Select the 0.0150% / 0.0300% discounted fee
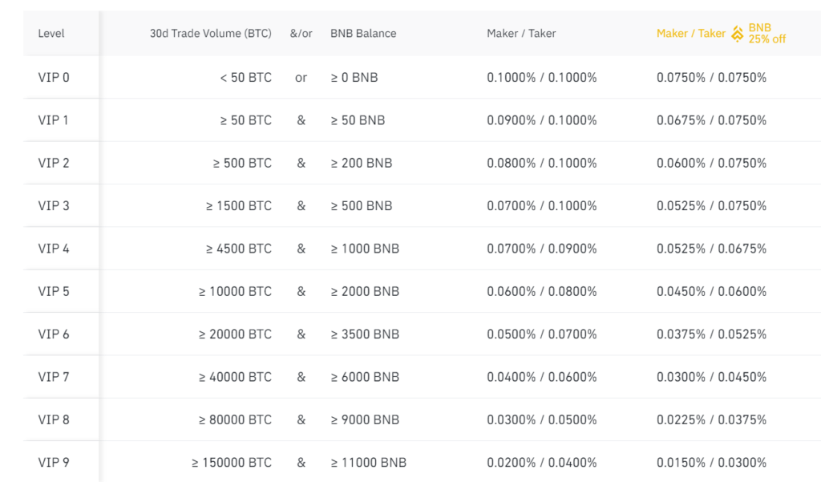Image resolution: width=821 pixels, height=482 pixels. (x=712, y=463)
